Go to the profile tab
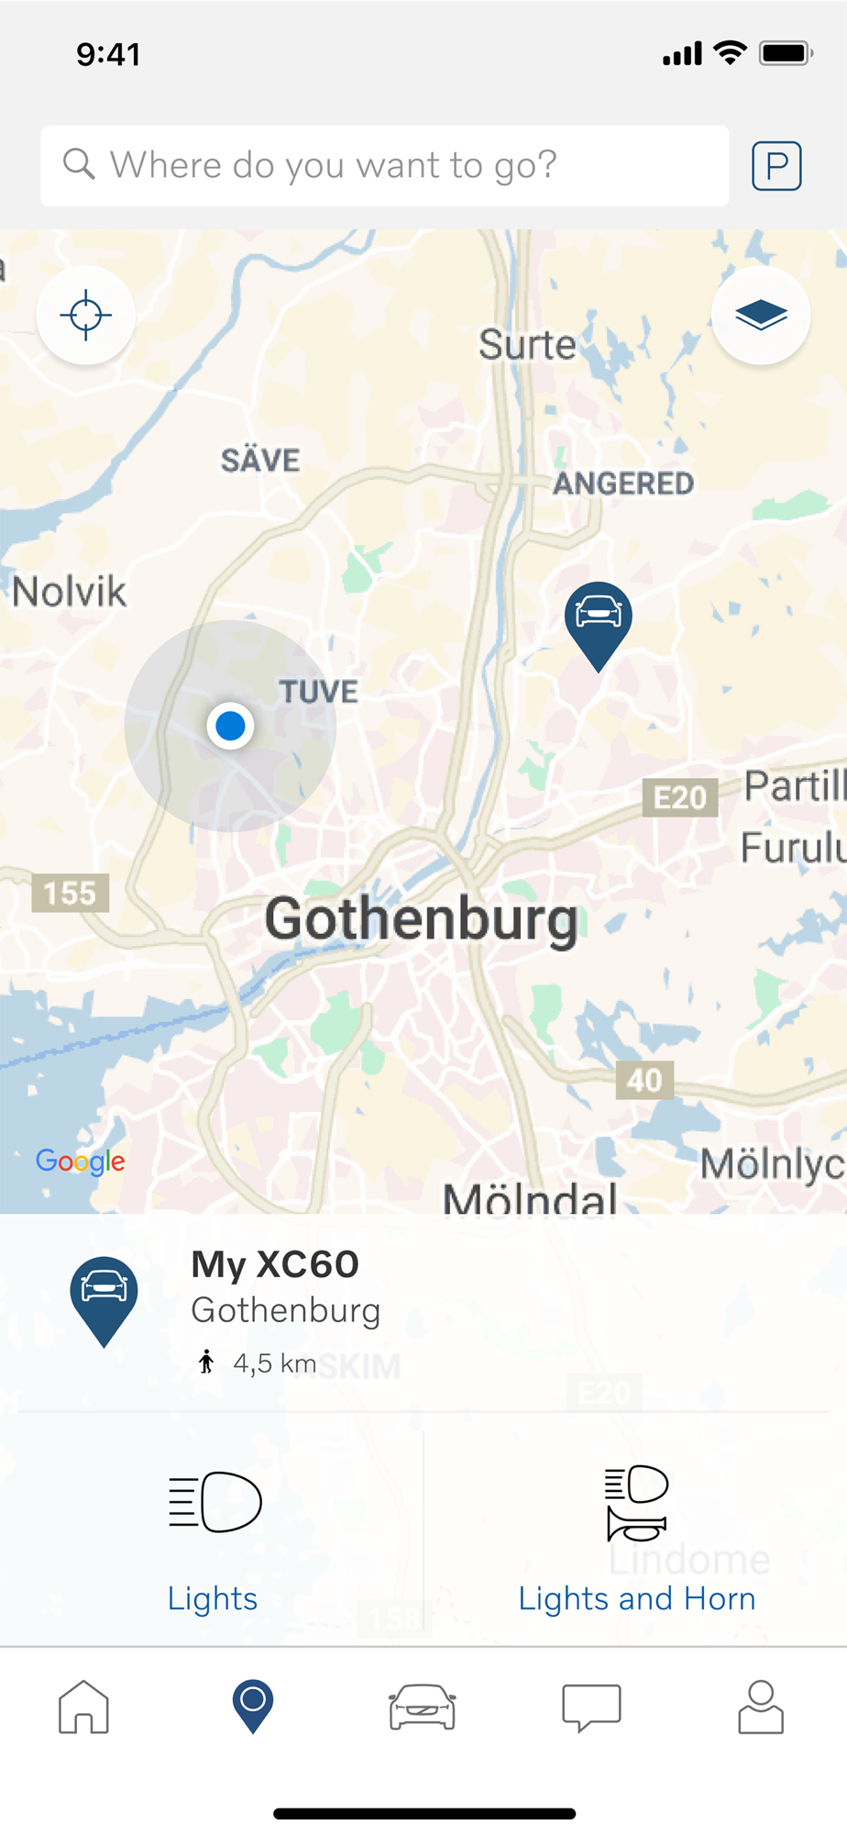This screenshot has width=847, height=1835. point(761,1707)
